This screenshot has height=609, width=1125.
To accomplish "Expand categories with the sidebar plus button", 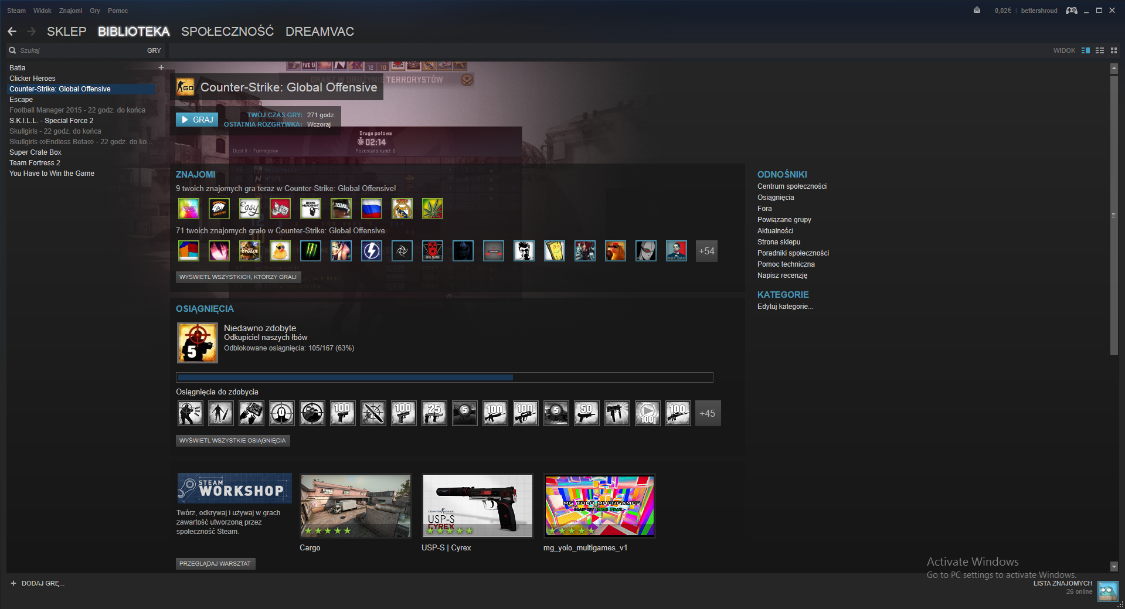I will coord(161,67).
